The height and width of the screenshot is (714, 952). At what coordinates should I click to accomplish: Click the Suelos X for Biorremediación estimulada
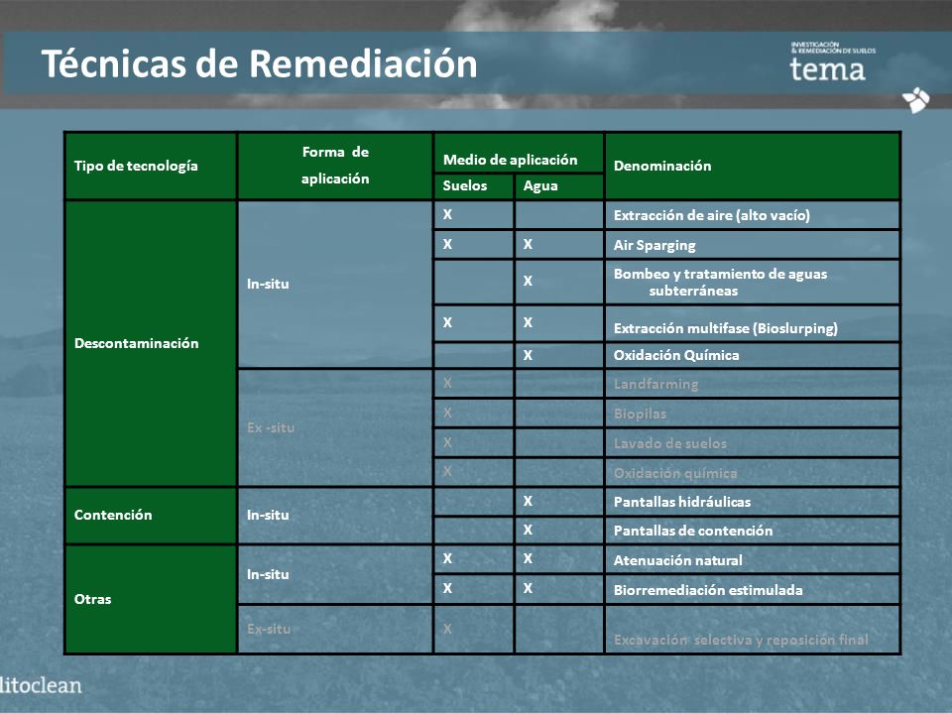click(447, 588)
